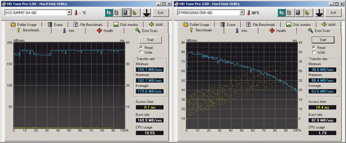Click save screenshot floppy icon in OCZ window

tap(126, 13)
